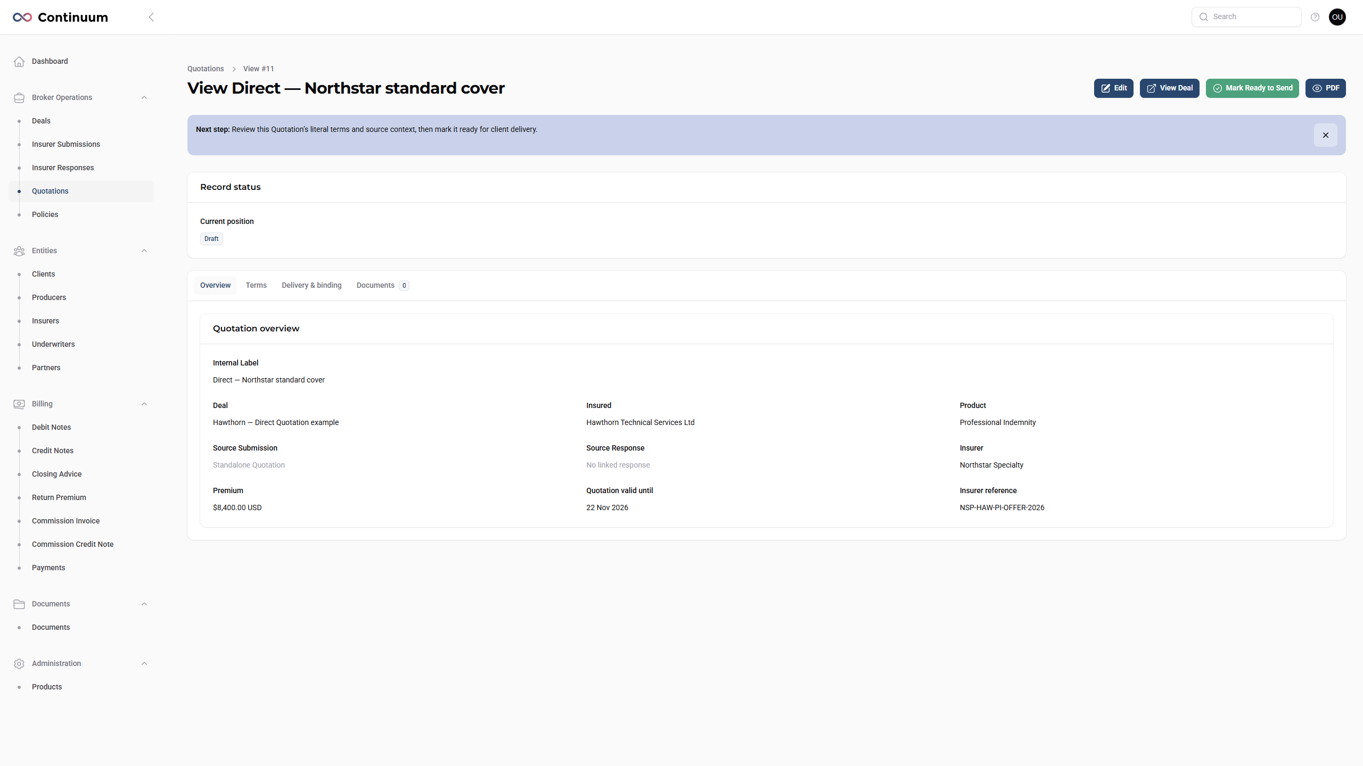Select the Overview tab
This screenshot has width=1363, height=766.
click(x=215, y=285)
